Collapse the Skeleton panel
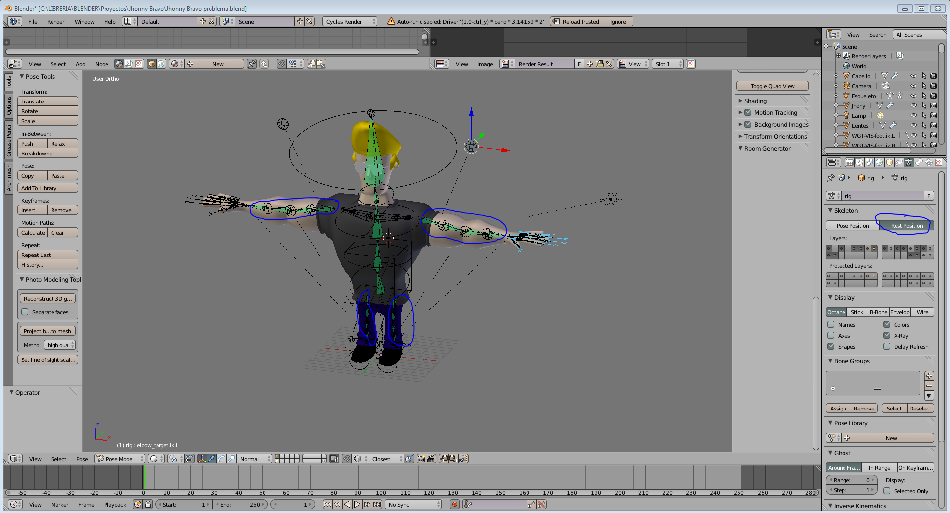The image size is (950, 513). click(x=830, y=210)
